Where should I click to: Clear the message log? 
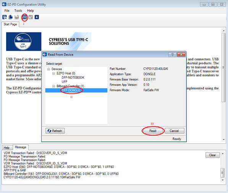point(212,155)
